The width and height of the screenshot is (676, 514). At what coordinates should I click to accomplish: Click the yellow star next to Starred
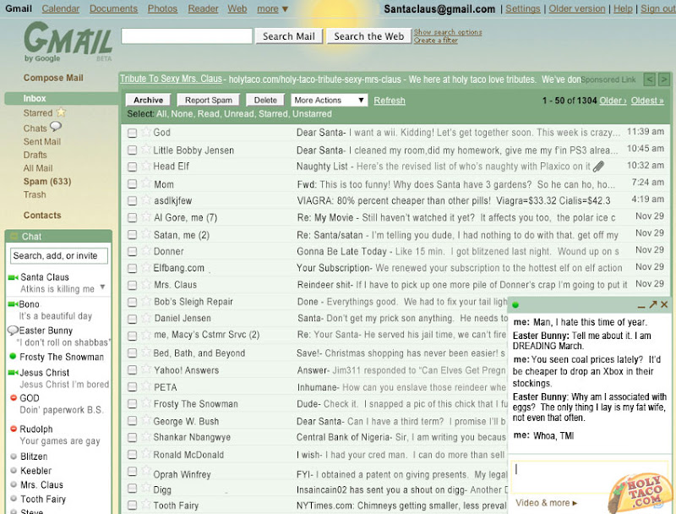click(x=61, y=112)
